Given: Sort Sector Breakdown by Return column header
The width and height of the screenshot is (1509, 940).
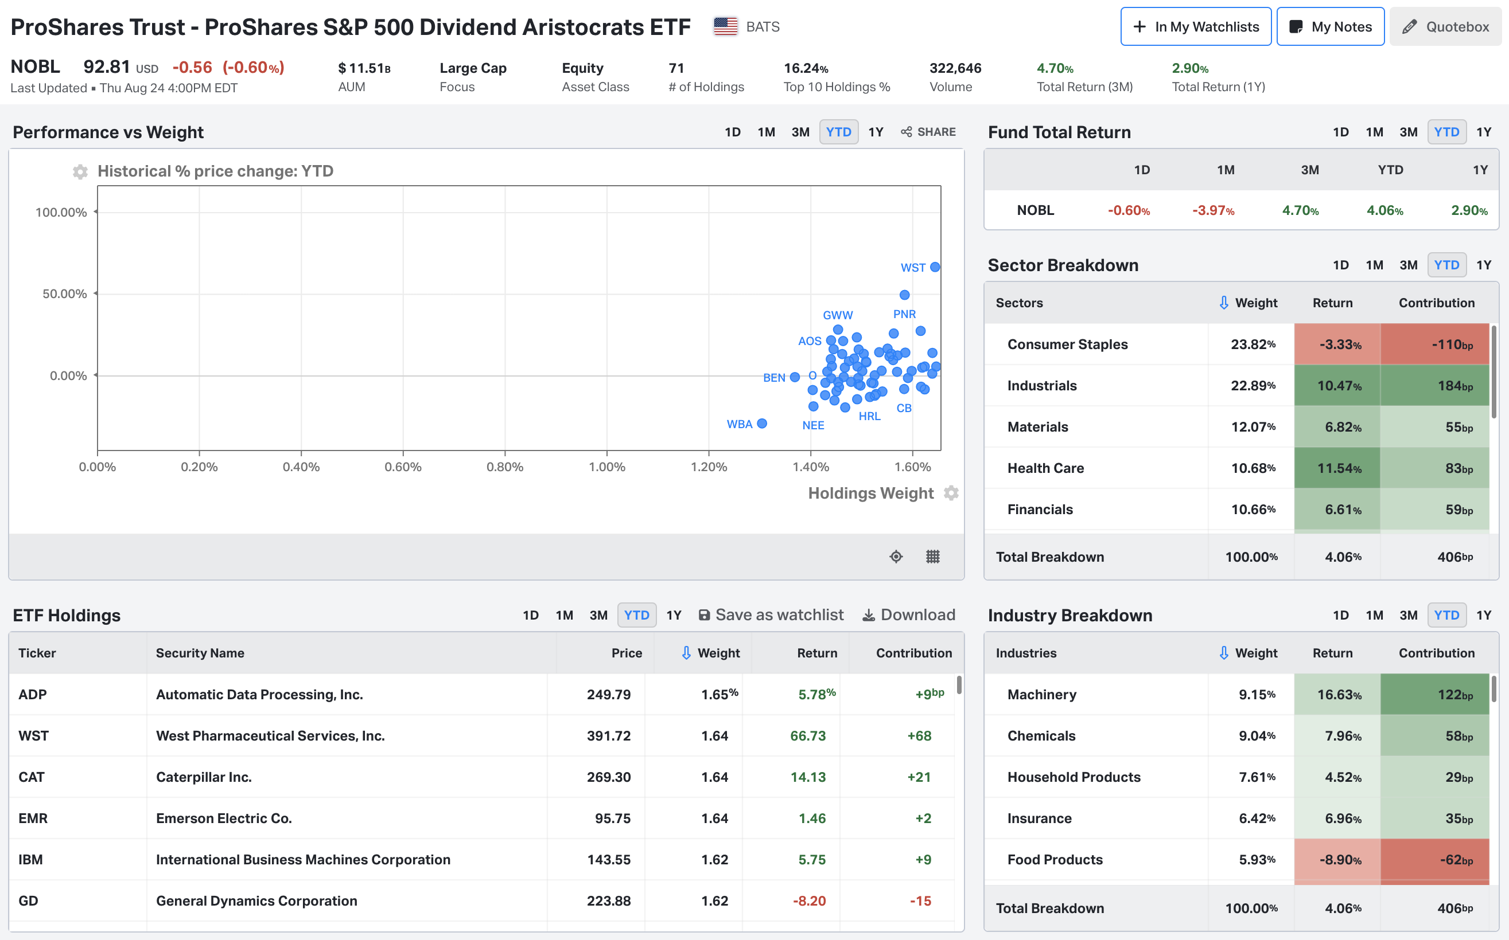Looking at the screenshot, I should coord(1332,303).
